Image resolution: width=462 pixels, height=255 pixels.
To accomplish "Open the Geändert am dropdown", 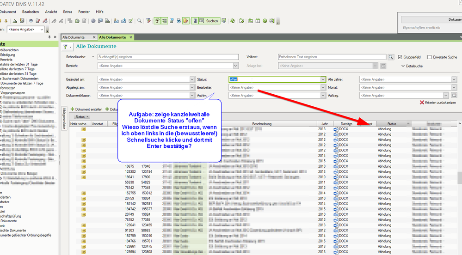I will [192, 79].
